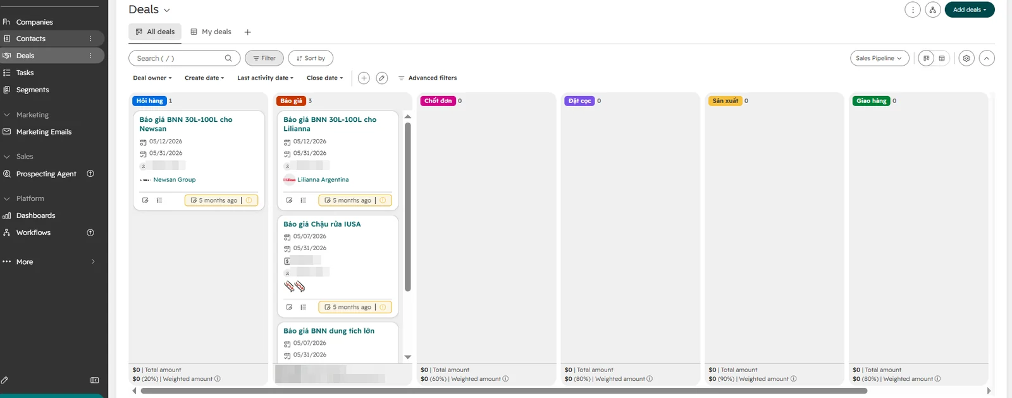Switch to the My deals tab

[211, 32]
